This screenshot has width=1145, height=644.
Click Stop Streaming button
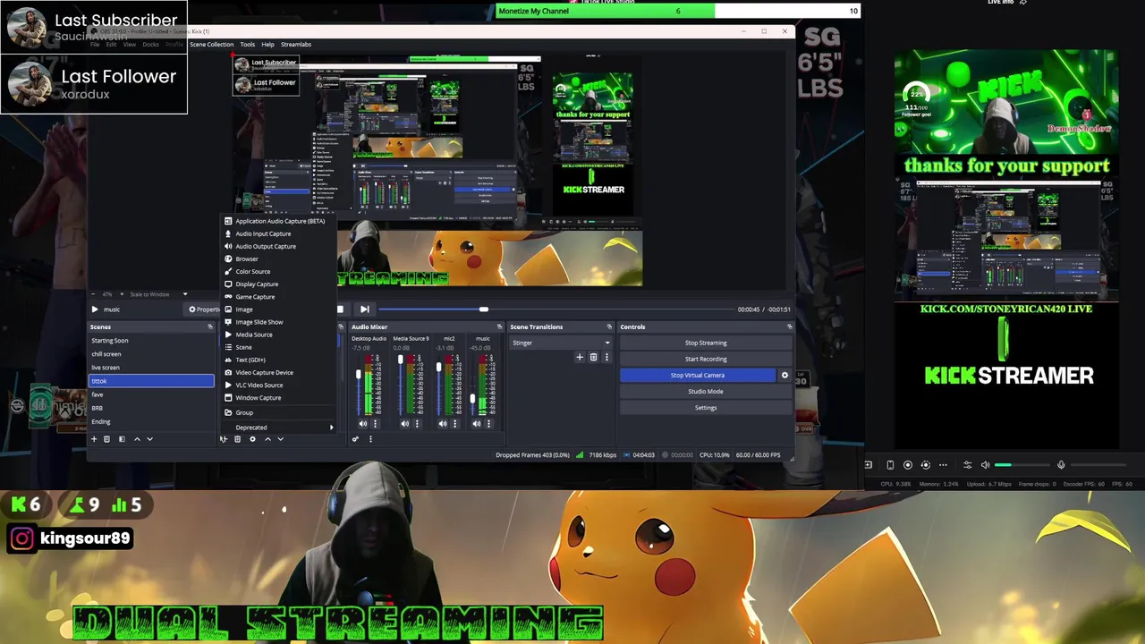point(706,343)
